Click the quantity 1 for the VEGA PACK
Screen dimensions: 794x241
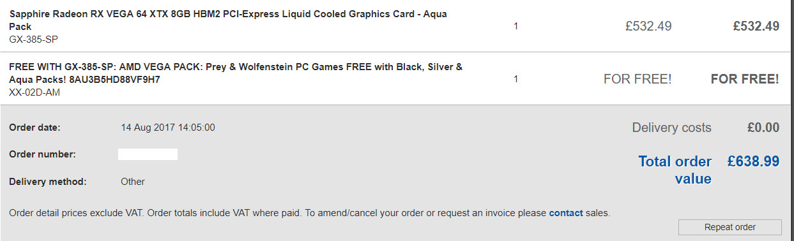tap(515, 79)
